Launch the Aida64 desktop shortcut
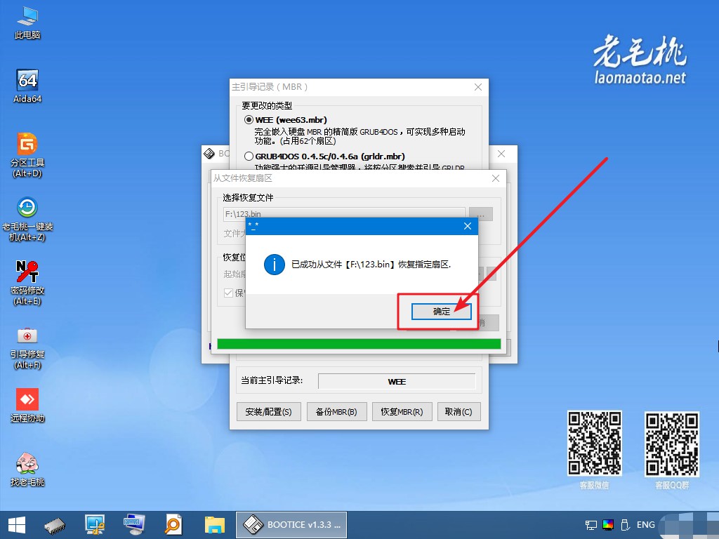This screenshot has height=539, width=719. [x=27, y=86]
